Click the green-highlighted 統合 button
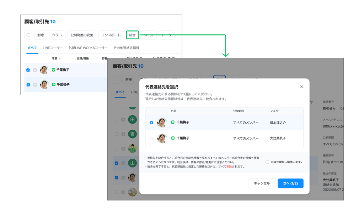Image resolution: width=364 pixels, height=215 pixels. pos(132,35)
